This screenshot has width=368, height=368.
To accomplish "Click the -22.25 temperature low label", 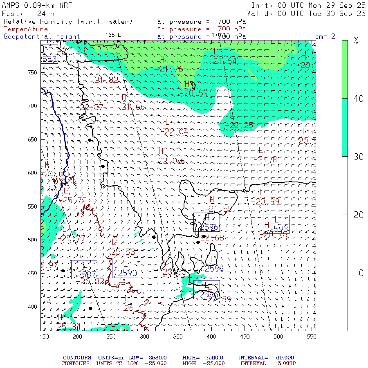I will coord(241,126).
